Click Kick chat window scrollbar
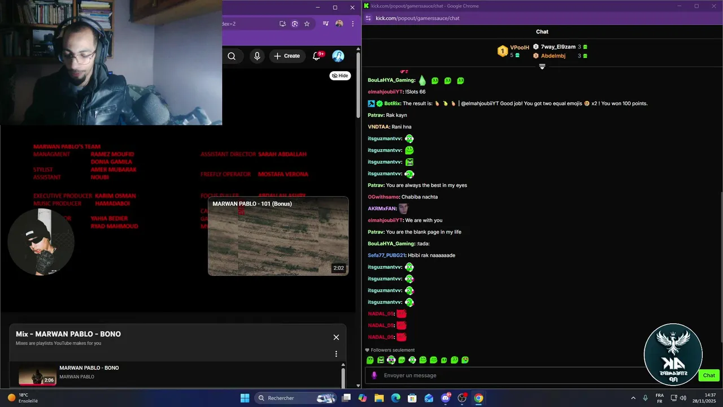This screenshot has height=407, width=723. click(720, 266)
